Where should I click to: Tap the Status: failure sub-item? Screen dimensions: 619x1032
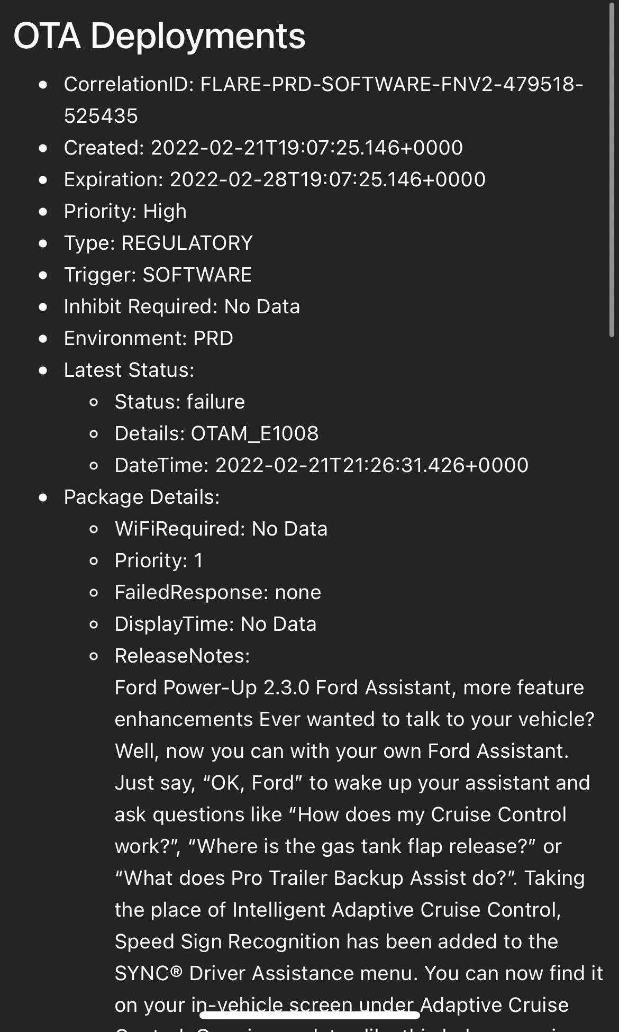click(x=179, y=402)
